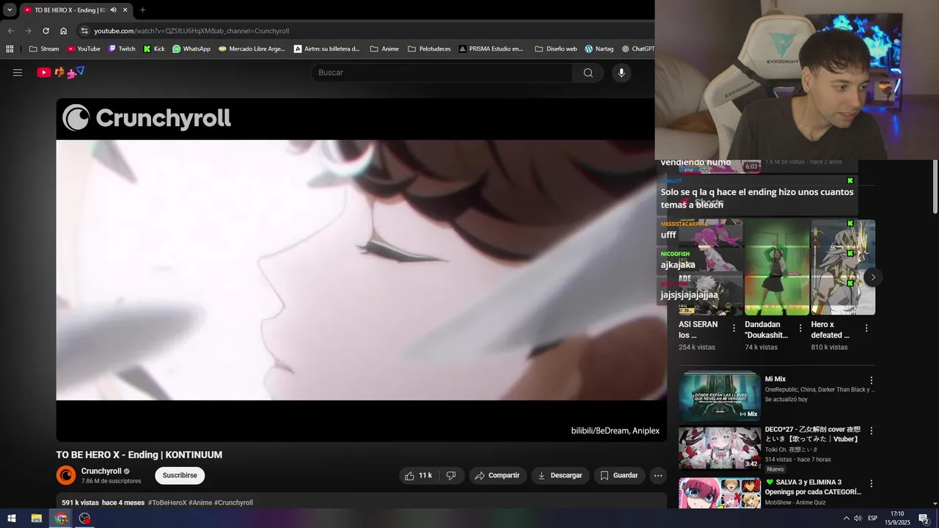Click the address bar URL

pyautogui.click(x=191, y=31)
